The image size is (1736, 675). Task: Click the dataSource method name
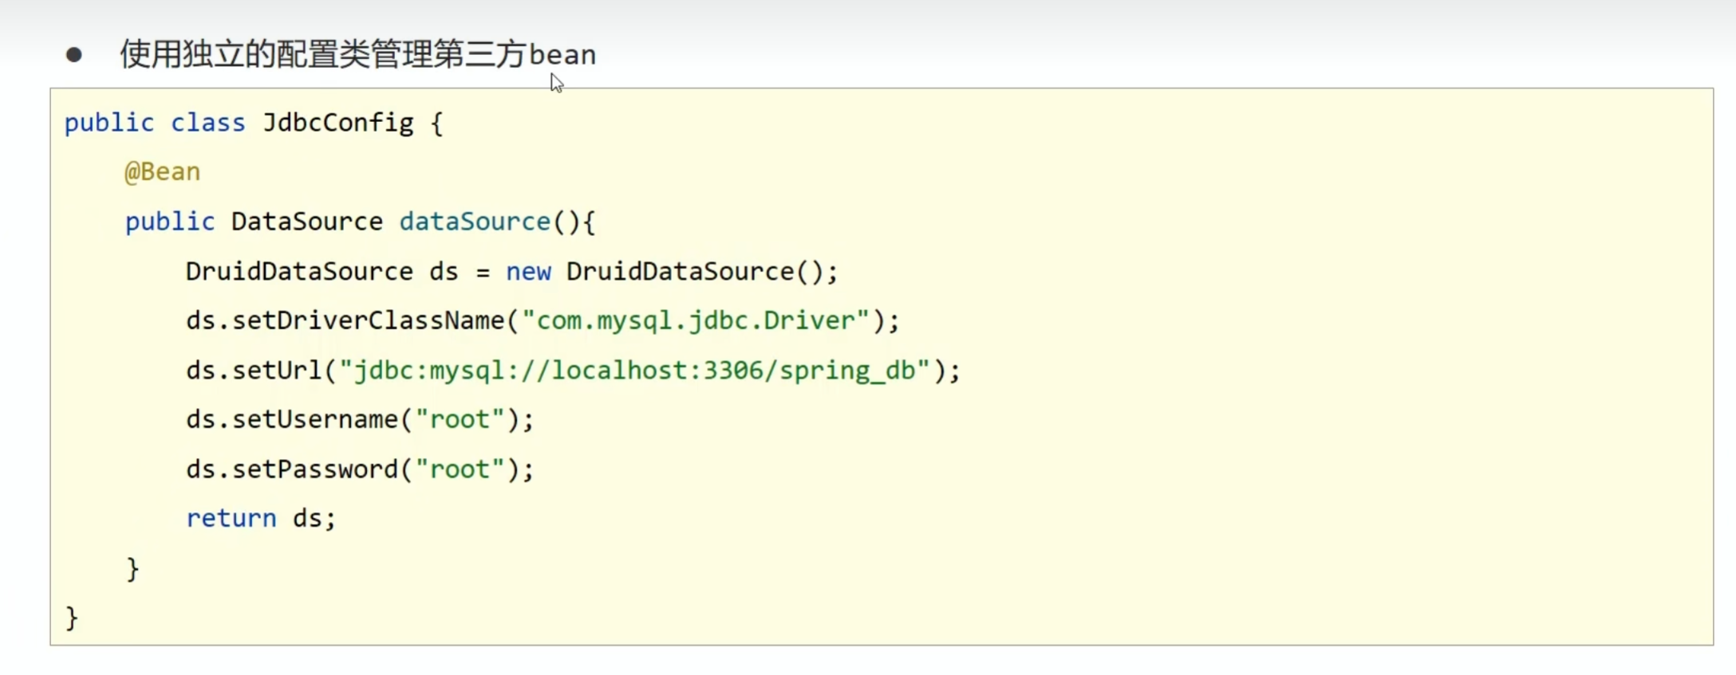tap(475, 222)
